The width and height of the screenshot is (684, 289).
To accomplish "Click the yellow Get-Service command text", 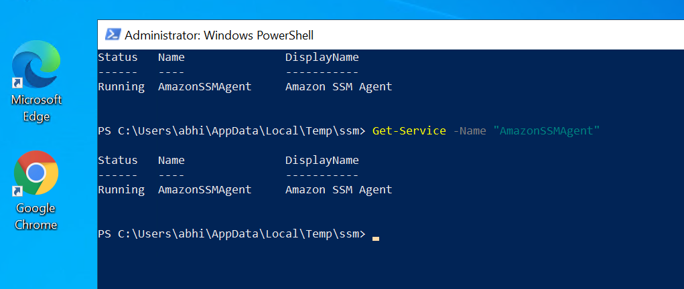I will tap(409, 130).
